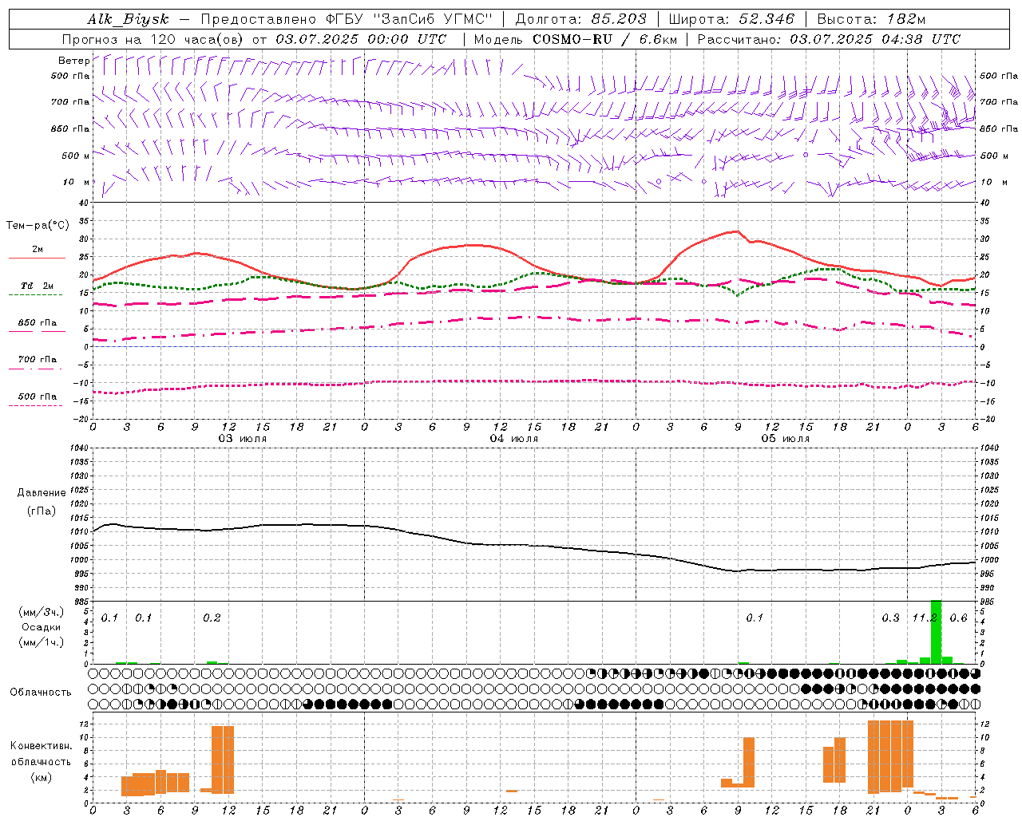Viewport: 1022px width, 817px height.
Task: Select the Тем-ра(°C) temperature axis label
Action: (38, 226)
